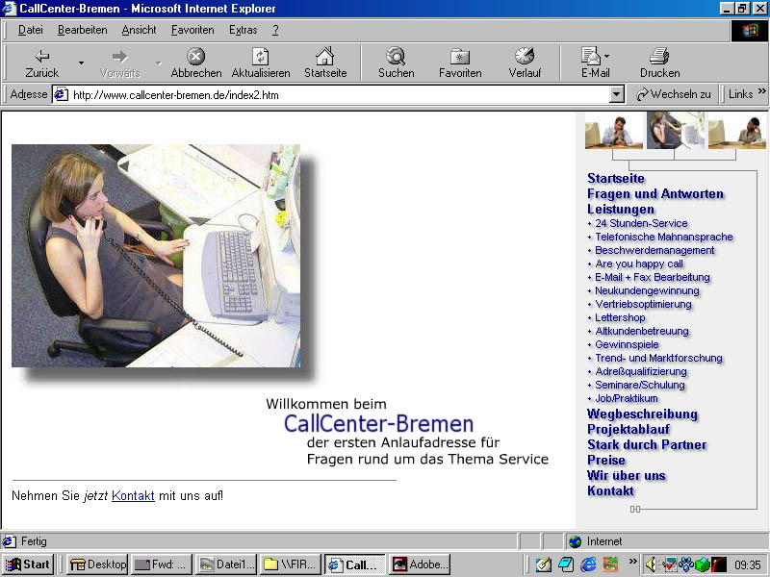Switch to the Desktop taskbar button
The width and height of the screenshot is (770, 577).
coord(98,564)
